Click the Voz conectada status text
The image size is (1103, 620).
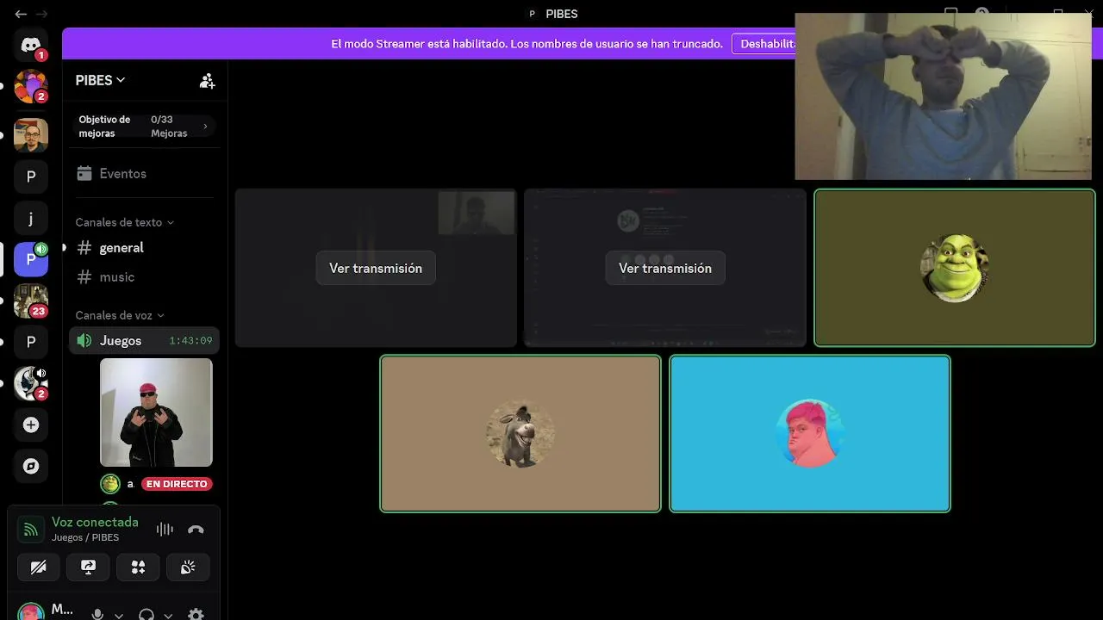point(95,522)
